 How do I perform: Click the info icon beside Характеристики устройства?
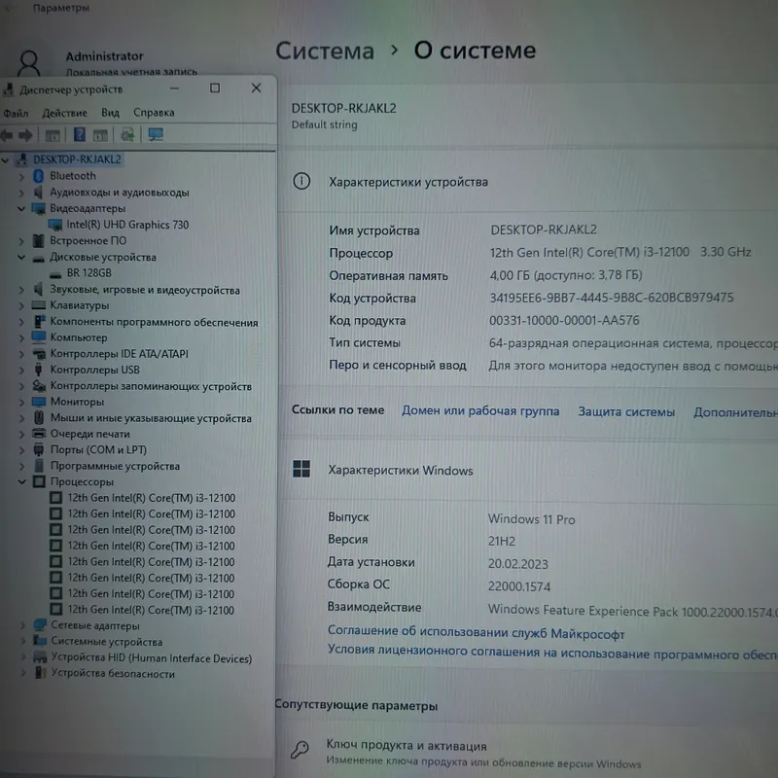(x=301, y=182)
